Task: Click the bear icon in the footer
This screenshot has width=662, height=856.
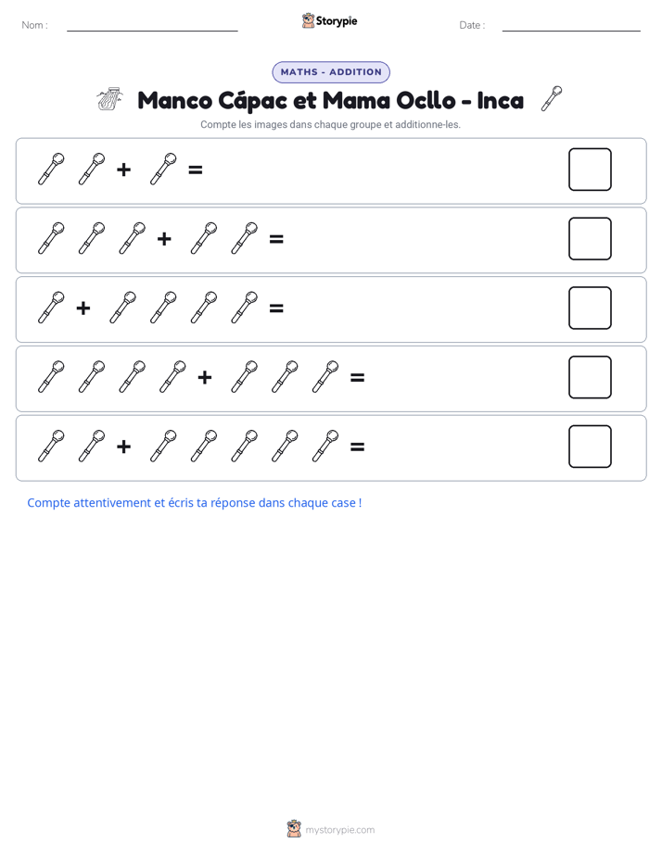Action: [294, 829]
